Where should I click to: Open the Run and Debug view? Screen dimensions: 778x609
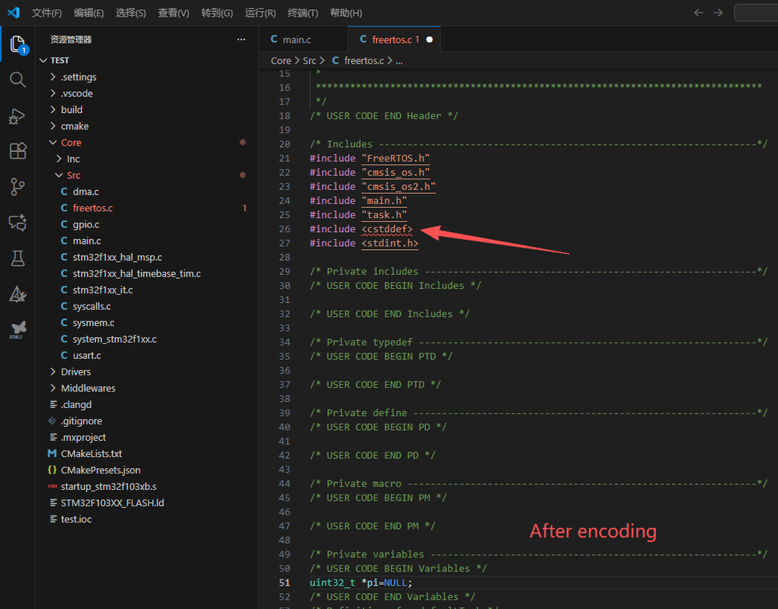tap(17, 116)
